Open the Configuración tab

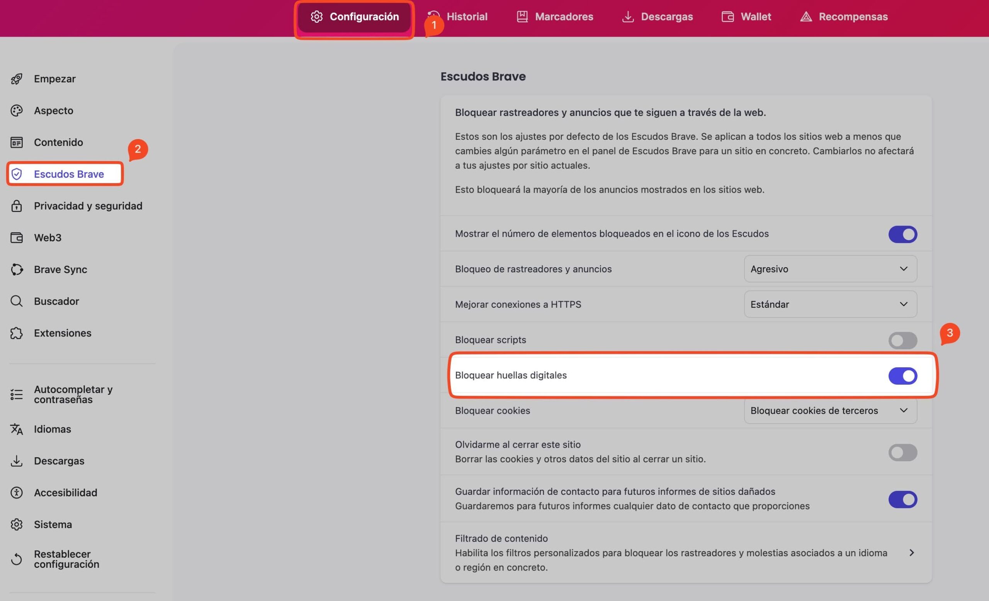[354, 17]
